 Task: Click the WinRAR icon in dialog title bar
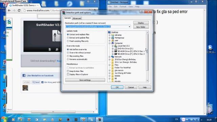pyautogui.click(x=63, y=13)
